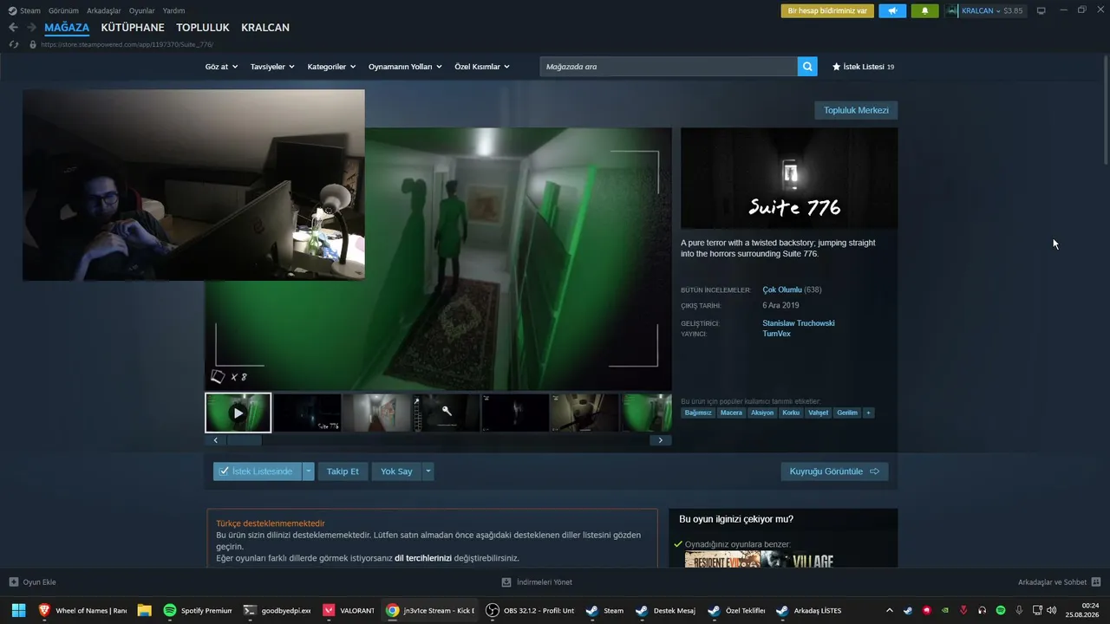Go back with the Steam back arrow
The image size is (1110, 624).
click(x=13, y=28)
